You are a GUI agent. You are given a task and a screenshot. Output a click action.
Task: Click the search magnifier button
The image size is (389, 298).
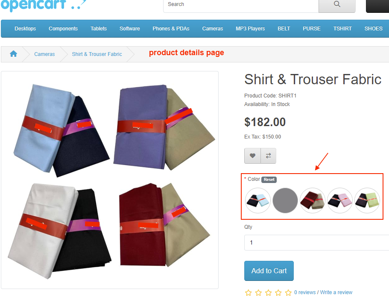tap(337, 4)
